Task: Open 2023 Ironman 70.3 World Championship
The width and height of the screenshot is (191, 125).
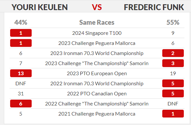Action: [97, 53]
